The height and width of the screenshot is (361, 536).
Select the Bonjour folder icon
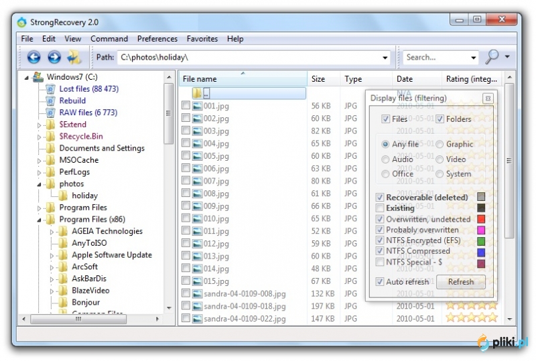point(63,303)
